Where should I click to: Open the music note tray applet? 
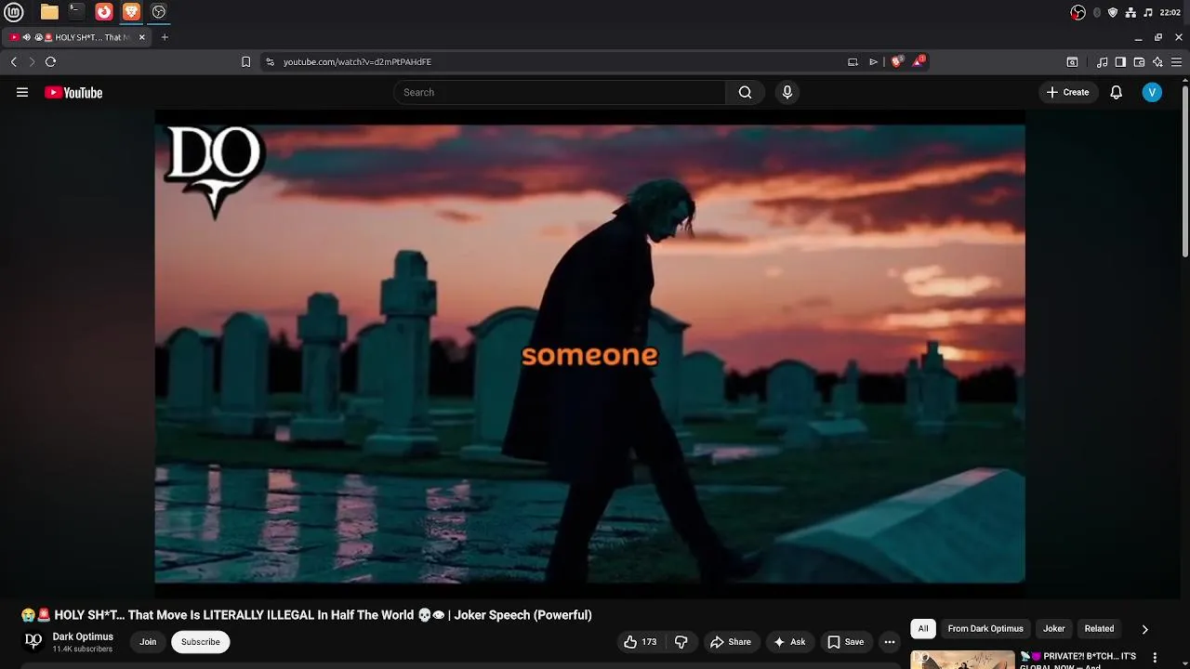[1148, 12]
